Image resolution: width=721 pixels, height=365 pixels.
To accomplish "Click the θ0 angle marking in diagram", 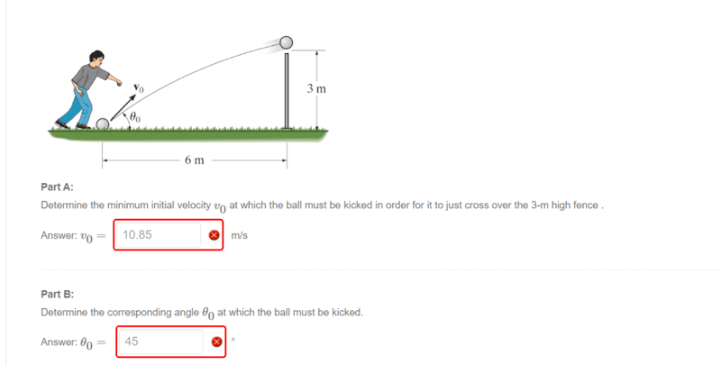I will coord(135,116).
